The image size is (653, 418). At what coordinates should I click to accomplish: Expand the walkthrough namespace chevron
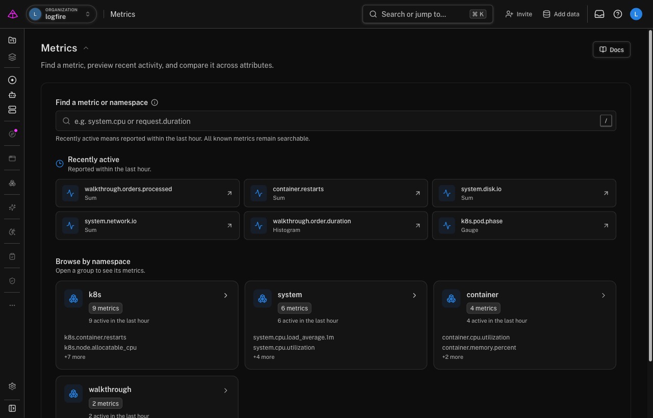click(x=225, y=390)
